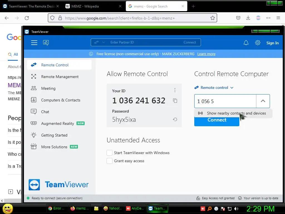285x214 pixels.
Task: Open Firefox downloads arrow icon
Action: [248, 18]
